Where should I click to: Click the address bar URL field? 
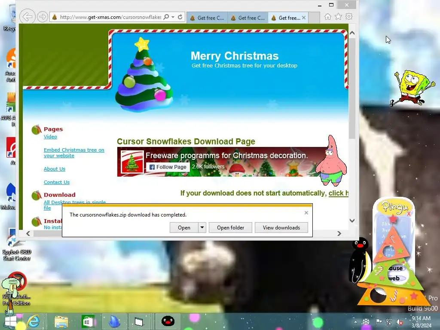coord(110,17)
